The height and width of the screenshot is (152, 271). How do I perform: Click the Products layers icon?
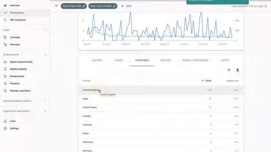(5, 84)
